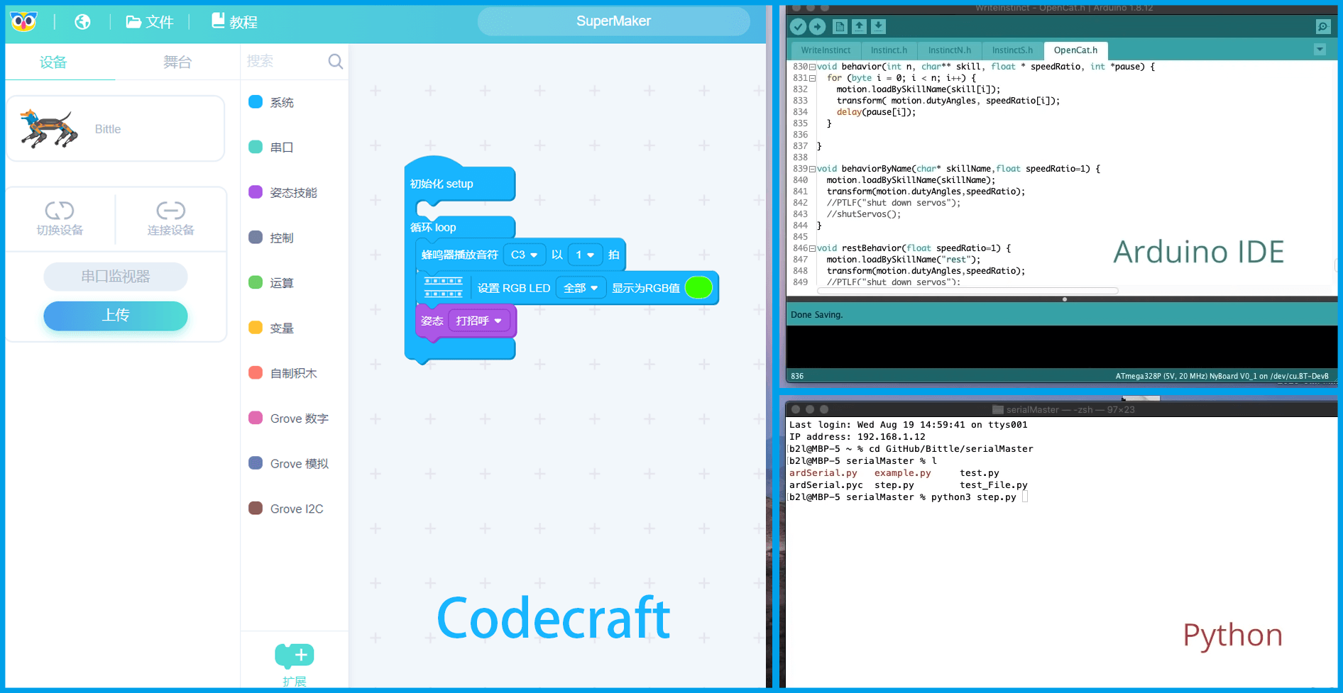Open Arduino tab options dropdown arrow
Image resolution: width=1343 pixels, height=693 pixels.
(x=1320, y=50)
